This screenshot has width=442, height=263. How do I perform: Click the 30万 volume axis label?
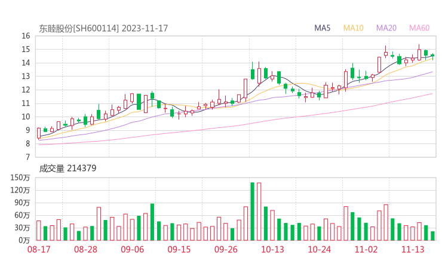pyautogui.click(x=22, y=228)
